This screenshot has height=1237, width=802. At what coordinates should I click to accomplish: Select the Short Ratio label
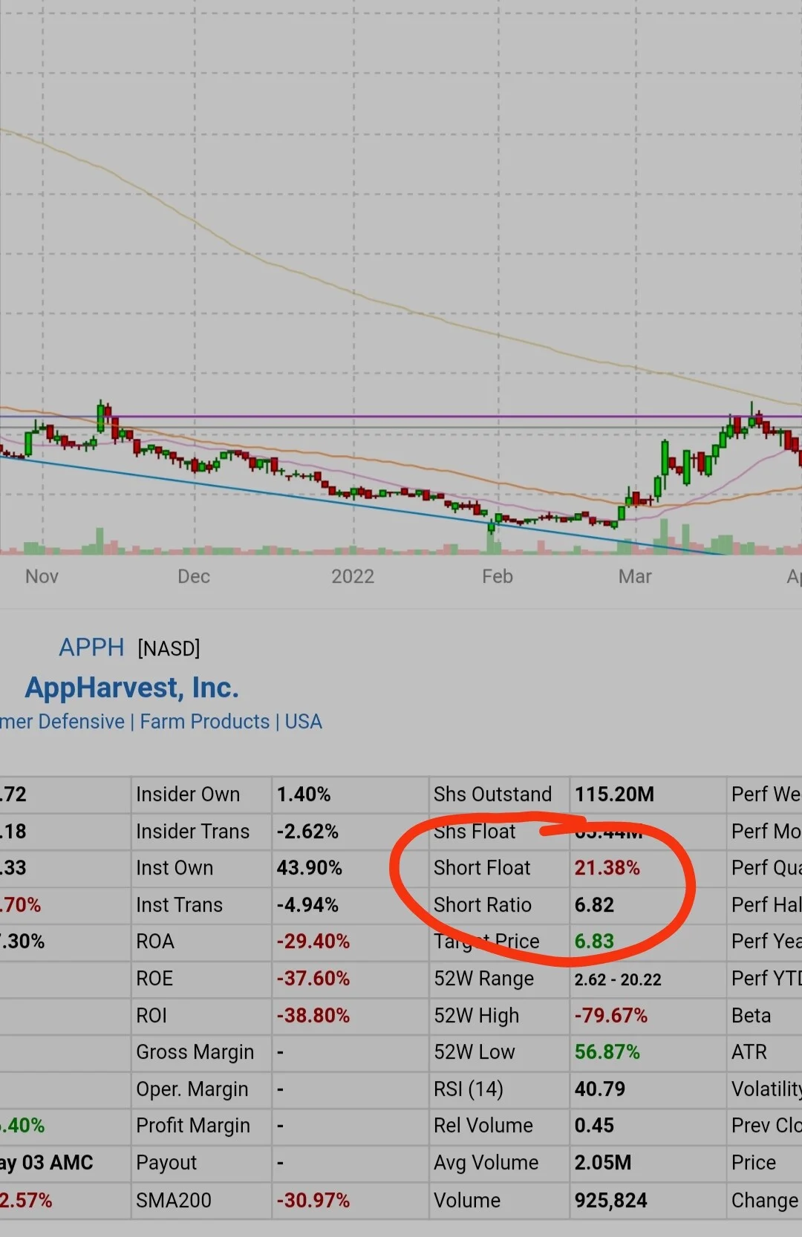pos(483,905)
